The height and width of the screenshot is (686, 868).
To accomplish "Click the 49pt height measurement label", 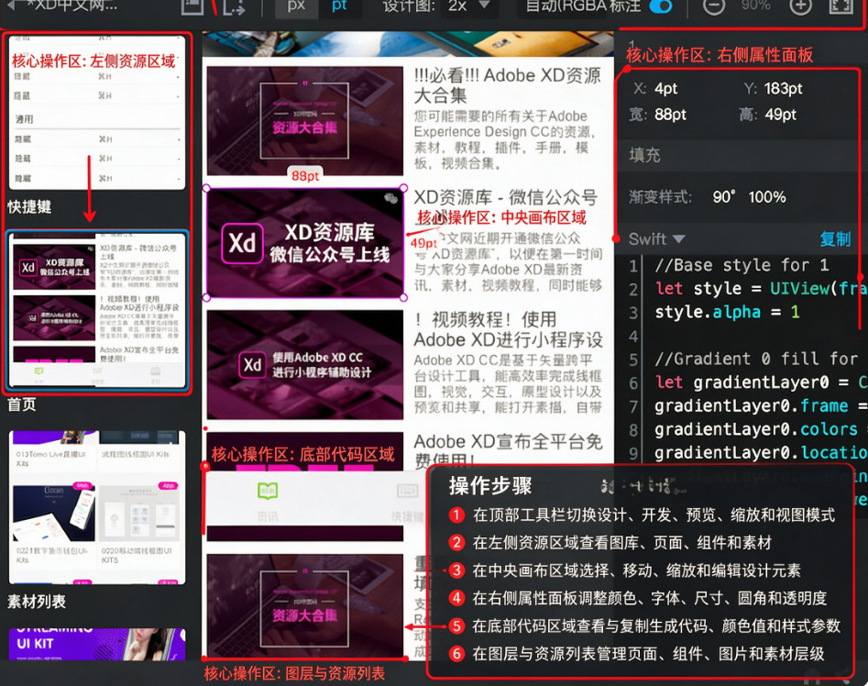I will tap(423, 242).
